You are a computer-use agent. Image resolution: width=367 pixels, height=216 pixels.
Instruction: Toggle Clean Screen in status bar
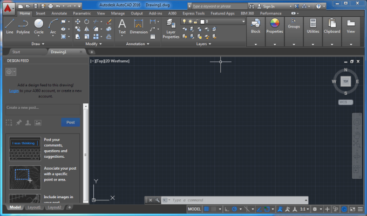[x=352, y=209]
